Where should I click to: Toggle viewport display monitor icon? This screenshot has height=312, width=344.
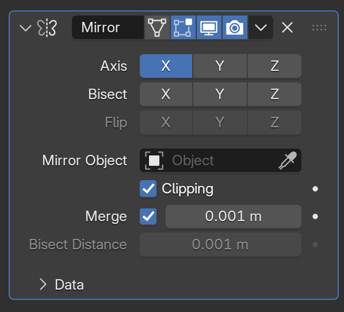click(x=209, y=27)
